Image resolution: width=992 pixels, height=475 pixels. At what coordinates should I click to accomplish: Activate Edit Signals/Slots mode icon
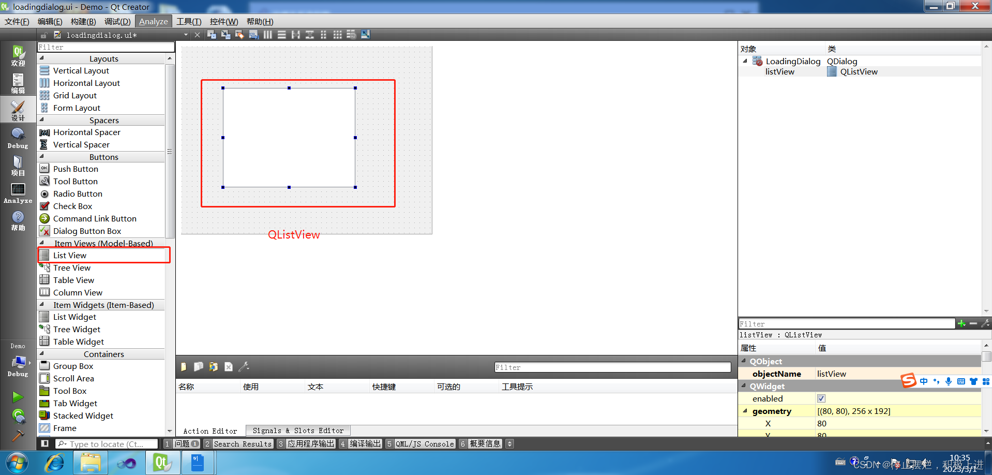pos(226,35)
